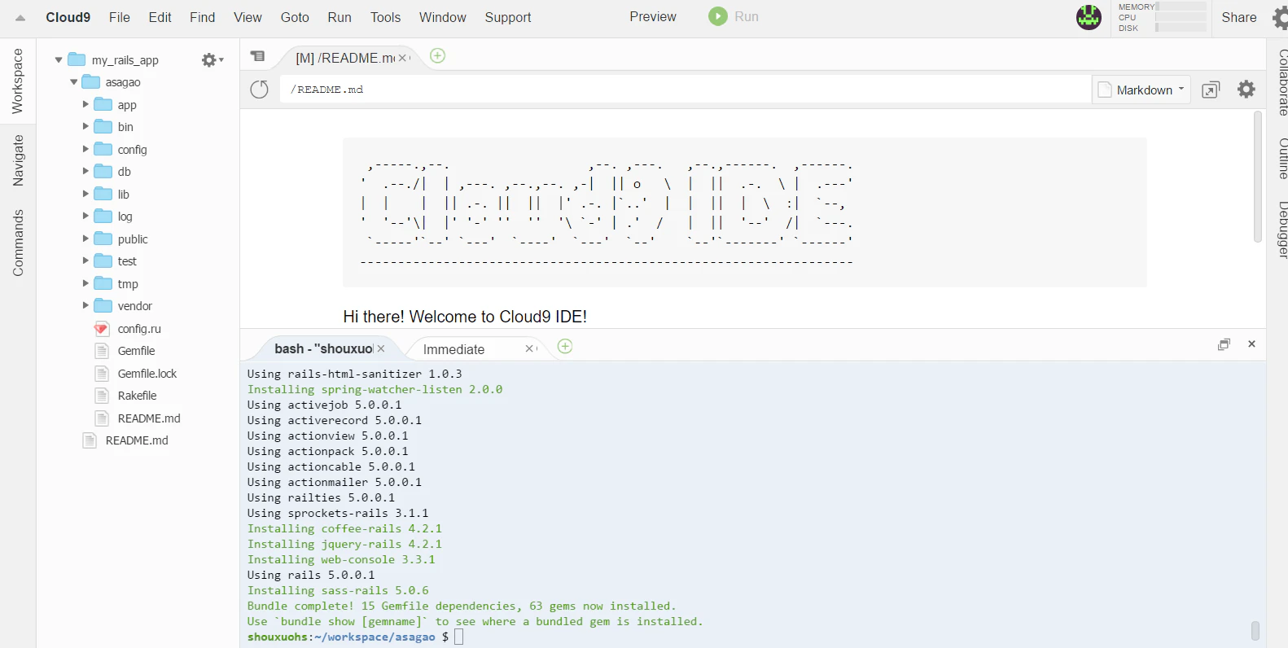The width and height of the screenshot is (1288, 648).
Task: Click the green Run play icon
Action: [x=717, y=16]
